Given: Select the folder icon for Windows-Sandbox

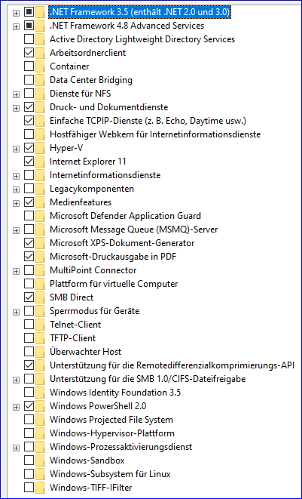Looking at the screenshot, I should click(x=40, y=460).
